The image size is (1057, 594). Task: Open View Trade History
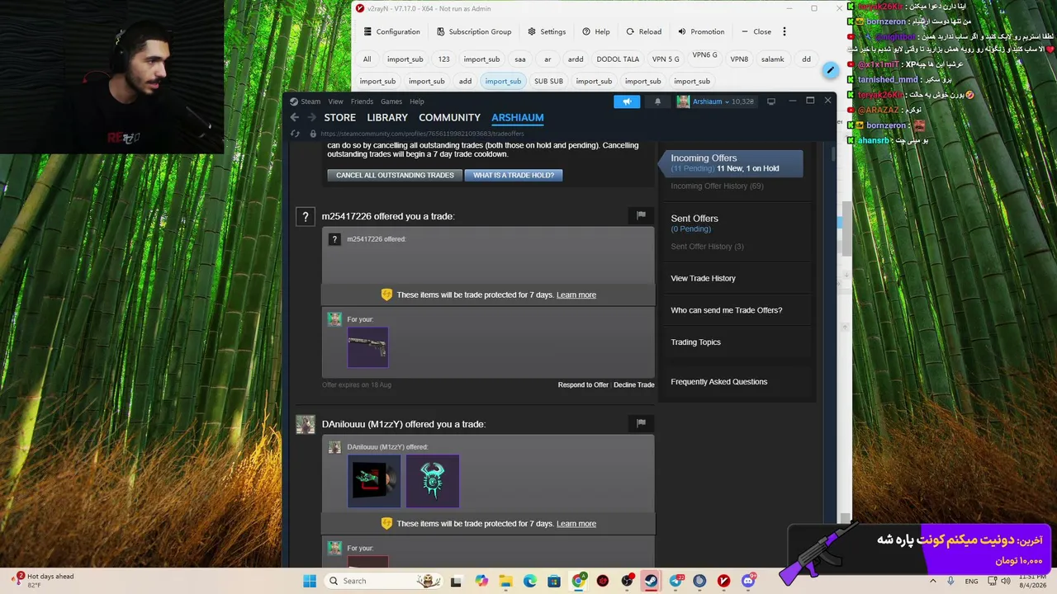coord(703,279)
